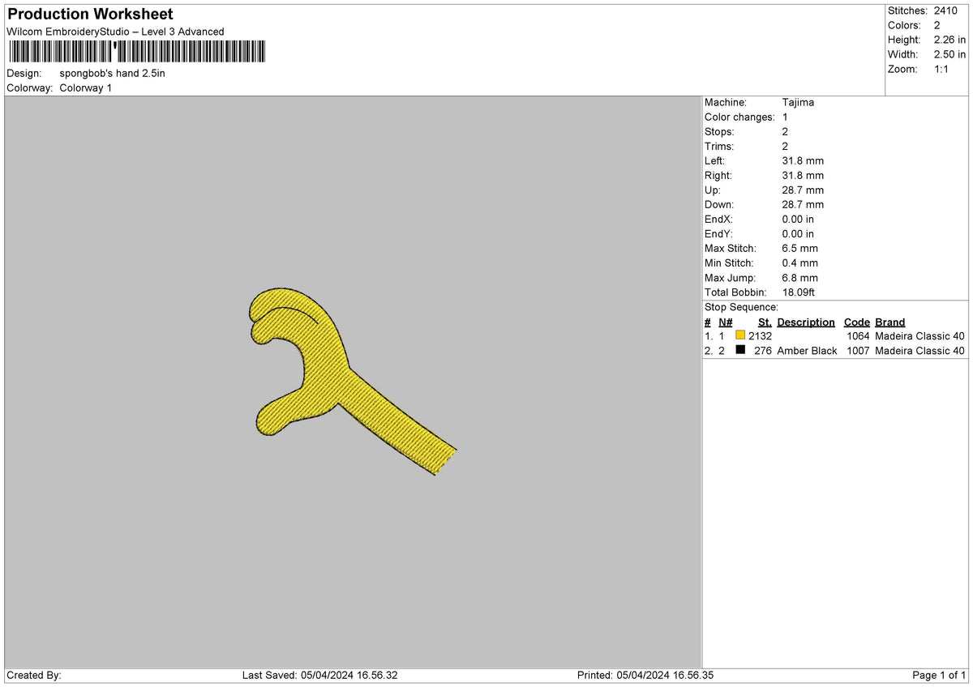The height and width of the screenshot is (687, 973).
Task: Click the Colorway 1 label
Action: (85, 87)
